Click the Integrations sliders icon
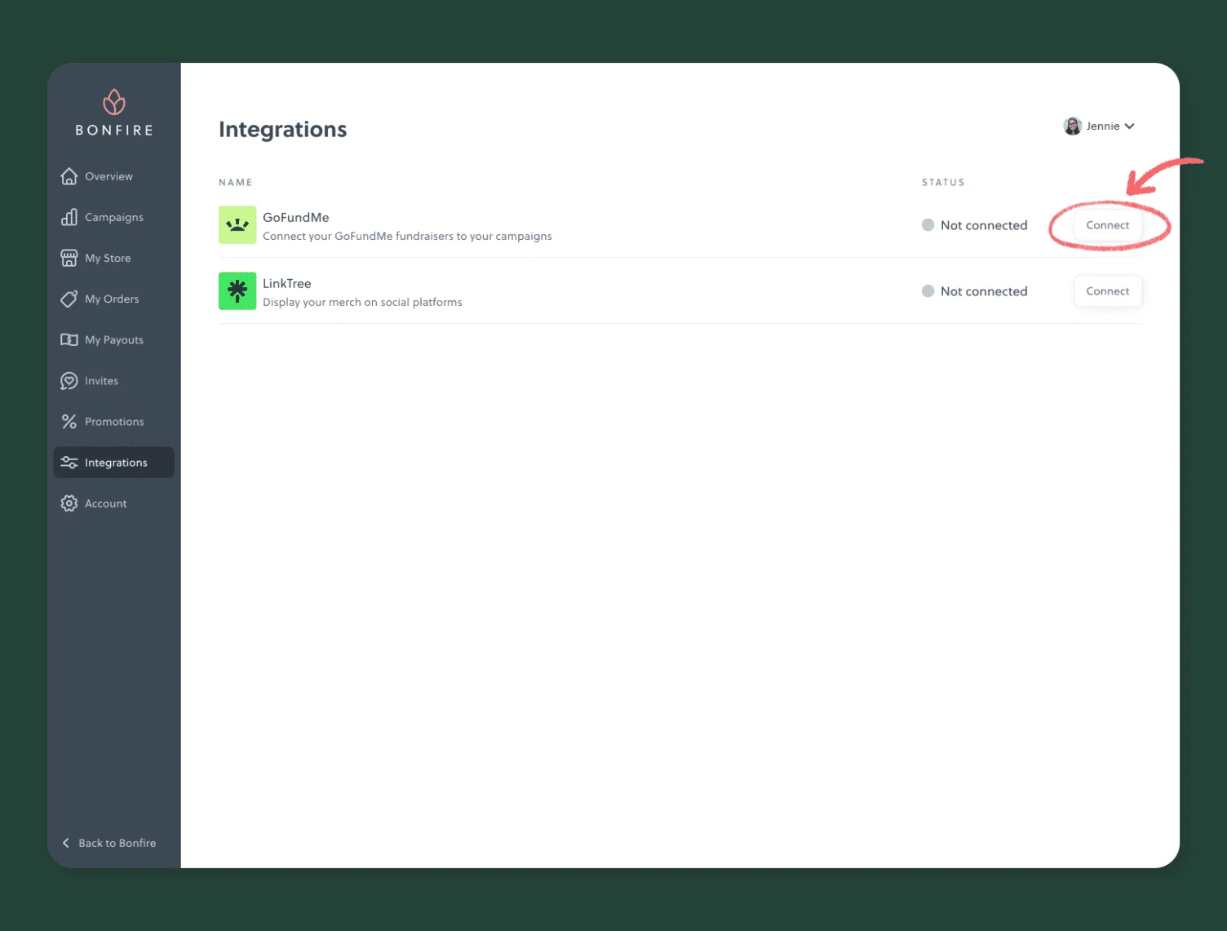 [x=69, y=463]
